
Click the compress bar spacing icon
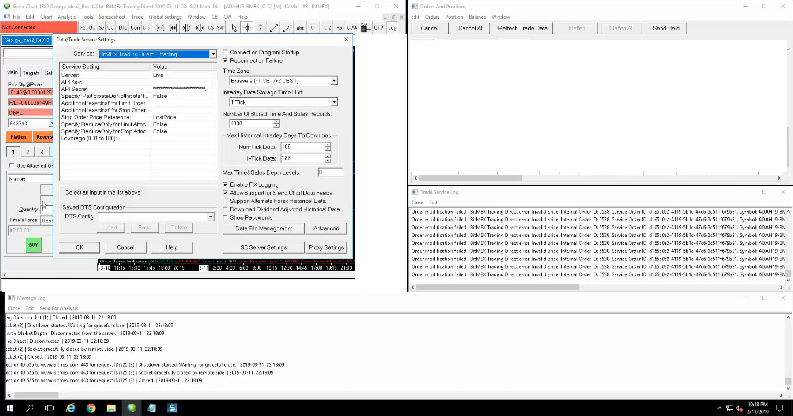click(x=186, y=27)
